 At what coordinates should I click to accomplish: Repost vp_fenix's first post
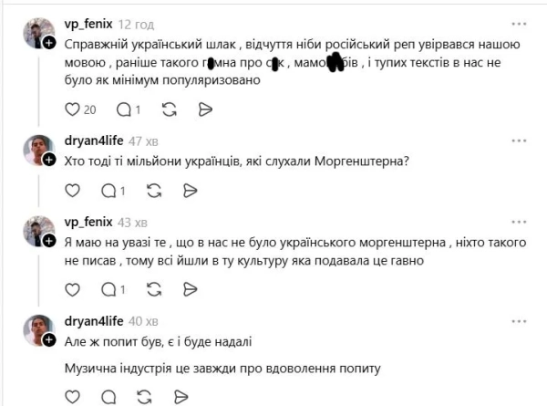(170, 109)
